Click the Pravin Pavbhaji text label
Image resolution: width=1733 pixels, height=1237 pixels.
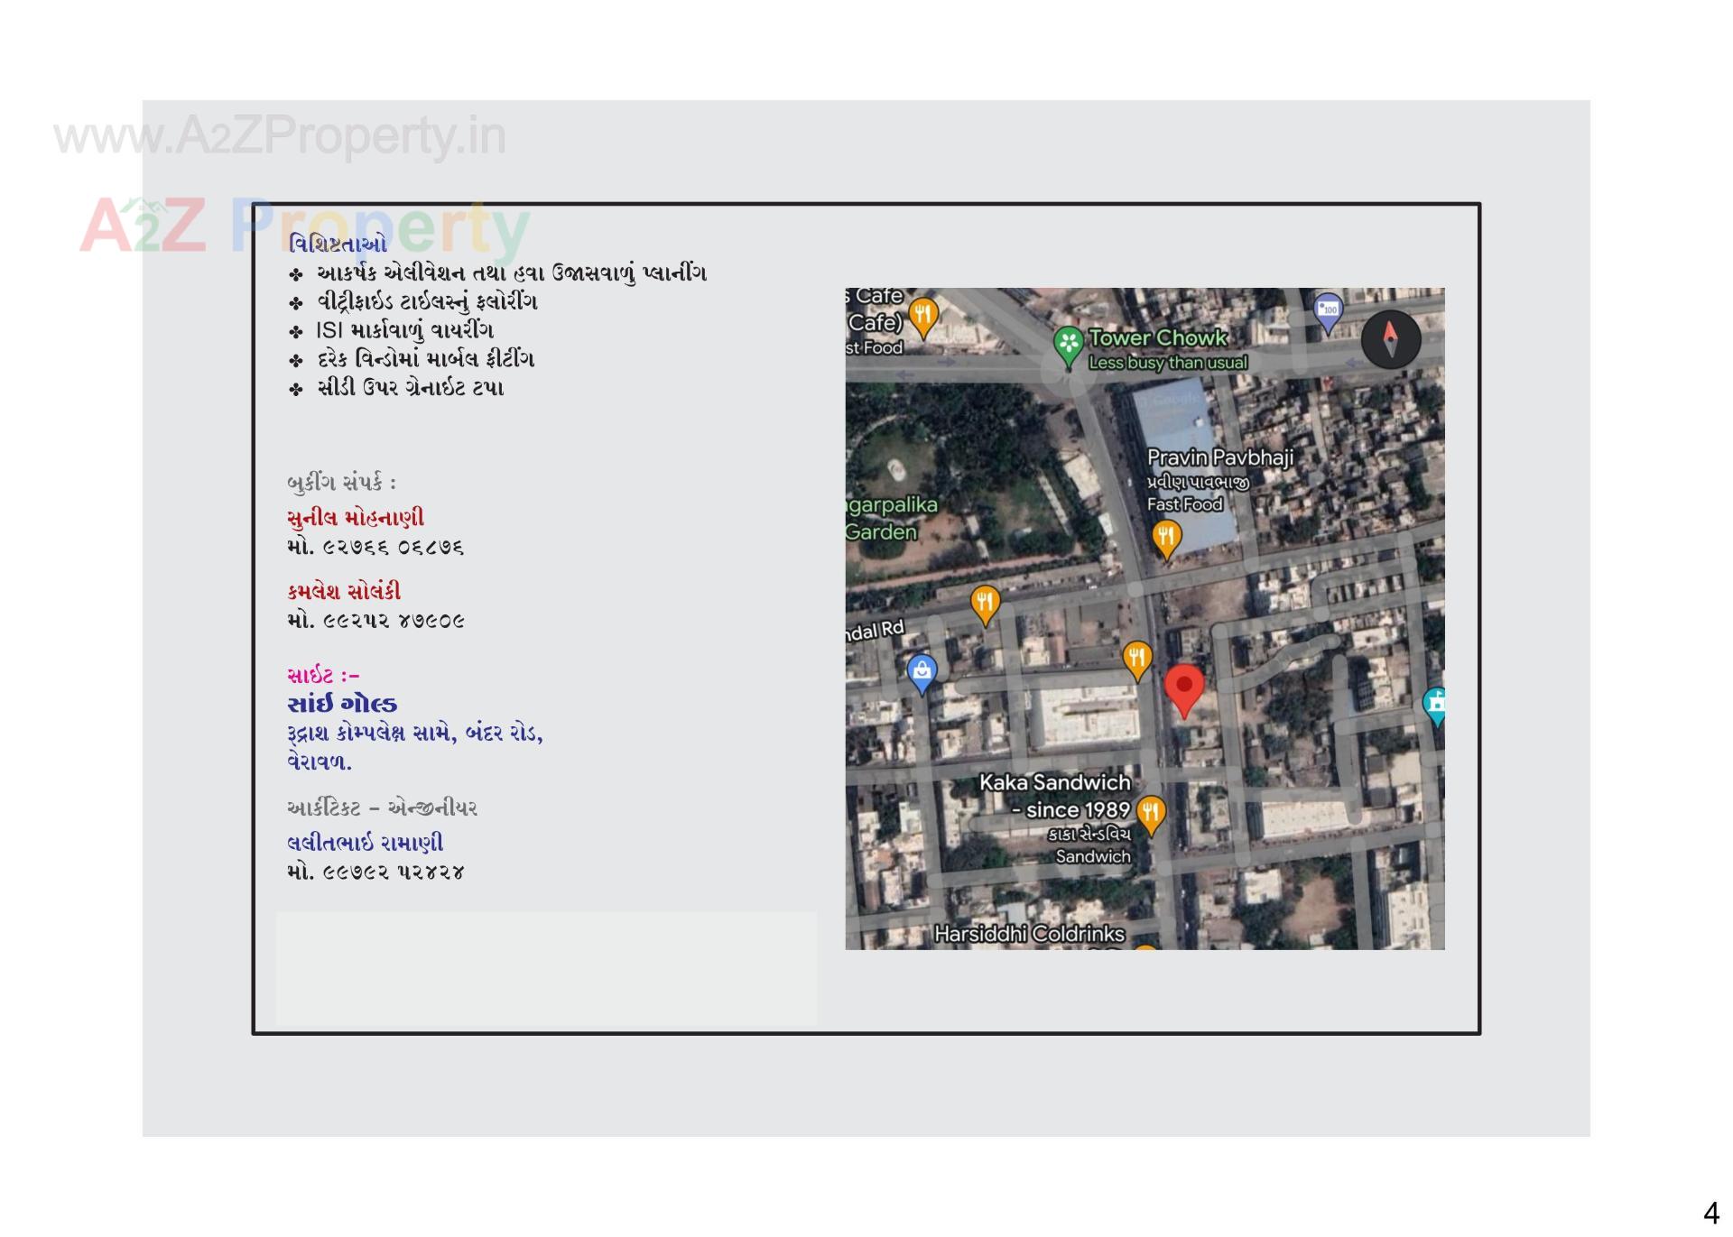[1219, 457]
